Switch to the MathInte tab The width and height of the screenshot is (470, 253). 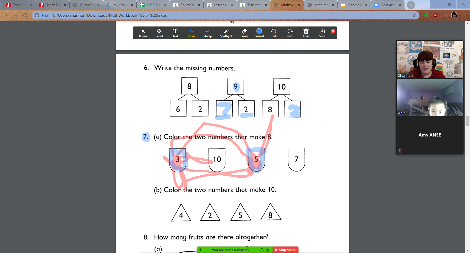pyautogui.click(x=321, y=5)
